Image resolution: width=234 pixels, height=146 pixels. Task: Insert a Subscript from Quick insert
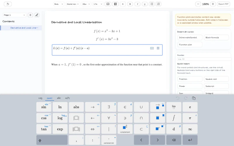216,86
